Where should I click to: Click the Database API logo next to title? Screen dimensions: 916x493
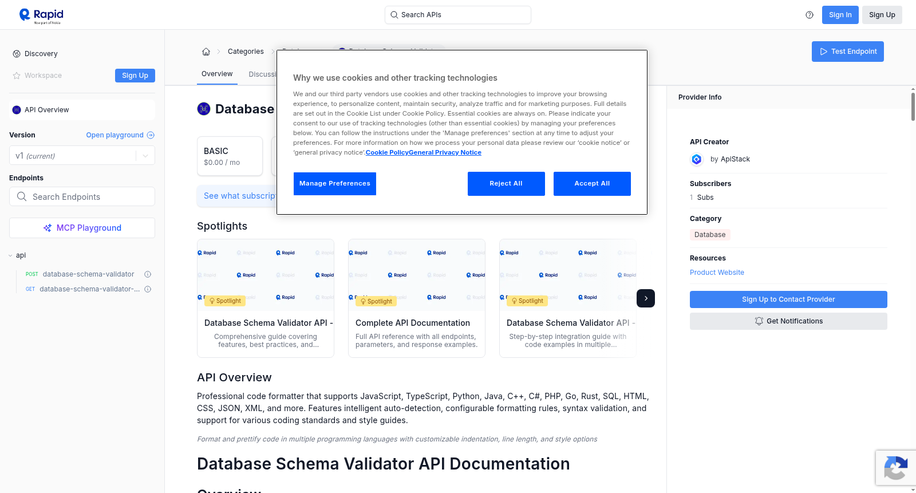(x=204, y=109)
